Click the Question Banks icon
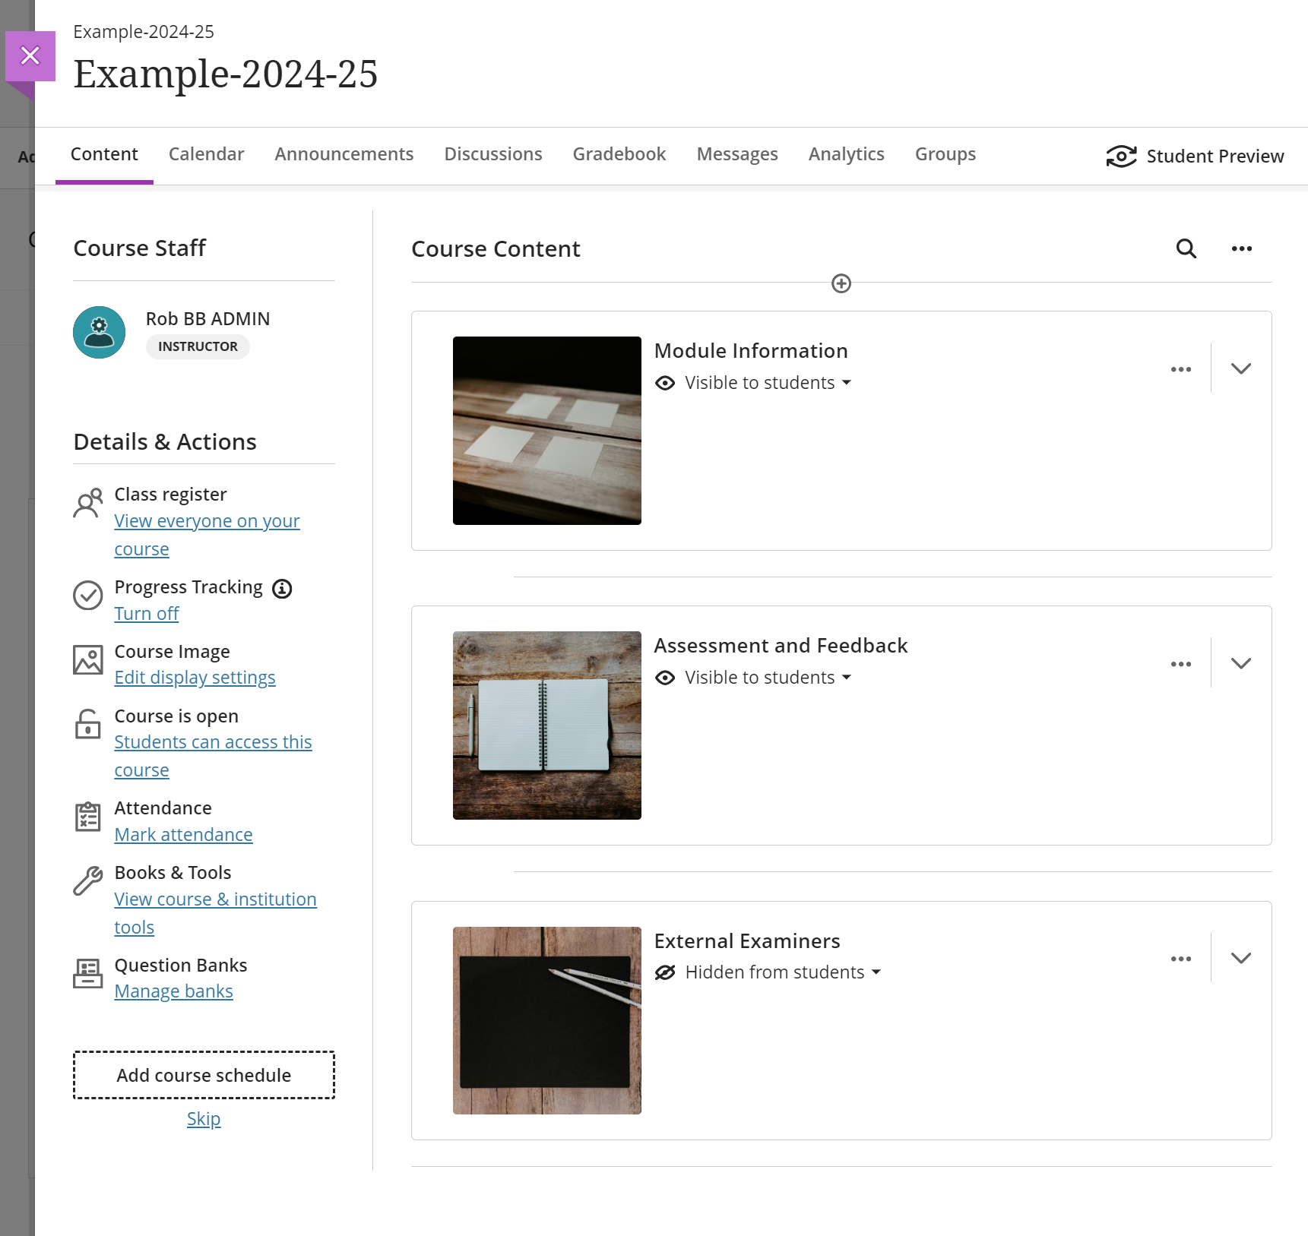 click(88, 974)
